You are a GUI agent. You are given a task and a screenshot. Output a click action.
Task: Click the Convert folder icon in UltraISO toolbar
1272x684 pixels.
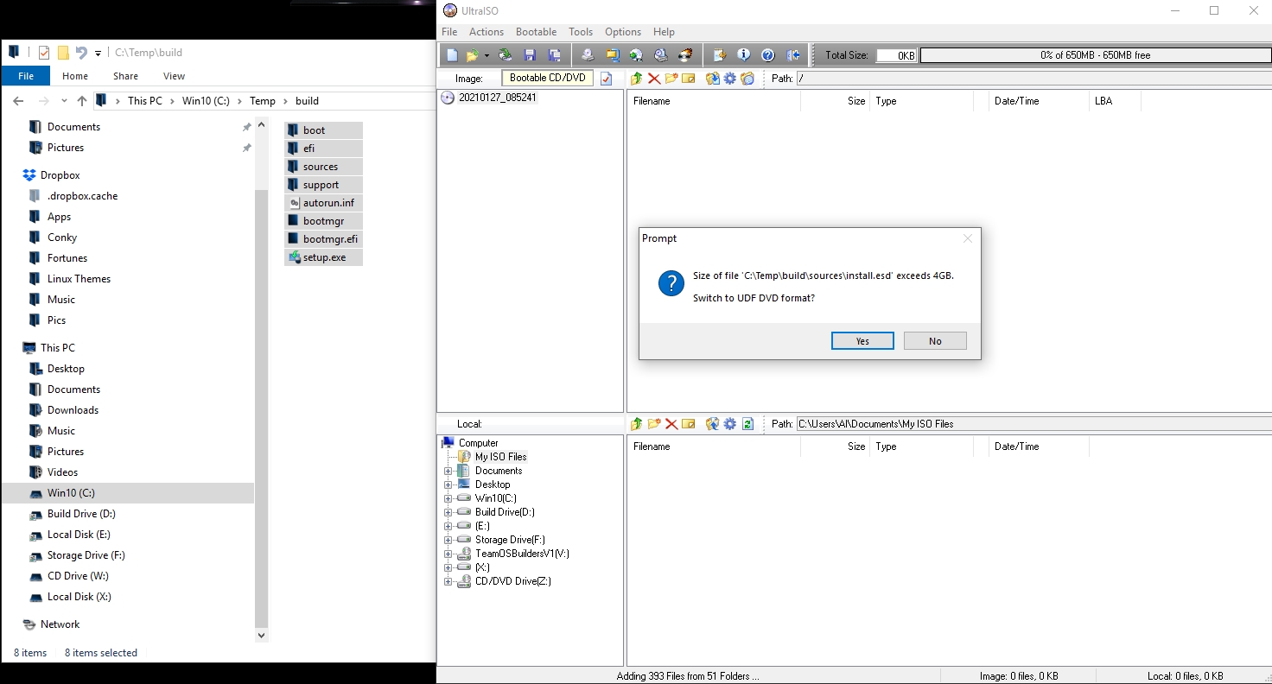(x=613, y=55)
